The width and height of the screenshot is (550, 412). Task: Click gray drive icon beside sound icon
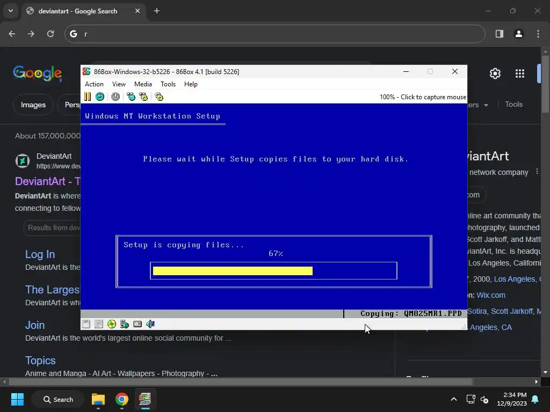137,324
